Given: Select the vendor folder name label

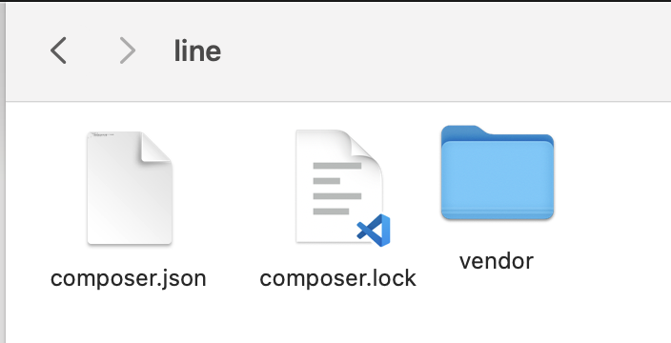Looking at the screenshot, I should pyautogui.click(x=497, y=260).
